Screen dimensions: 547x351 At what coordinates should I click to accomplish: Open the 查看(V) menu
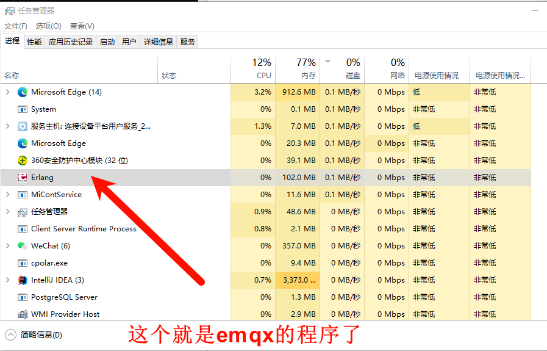82,26
